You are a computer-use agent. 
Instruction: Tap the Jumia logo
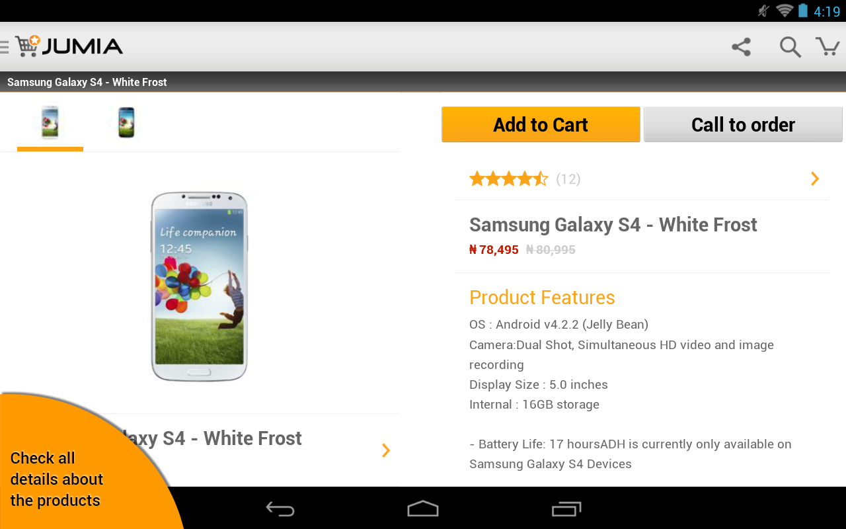(69, 46)
